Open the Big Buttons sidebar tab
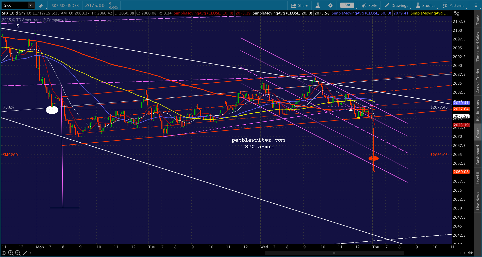This screenshot has width=482, height=257. click(478, 110)
